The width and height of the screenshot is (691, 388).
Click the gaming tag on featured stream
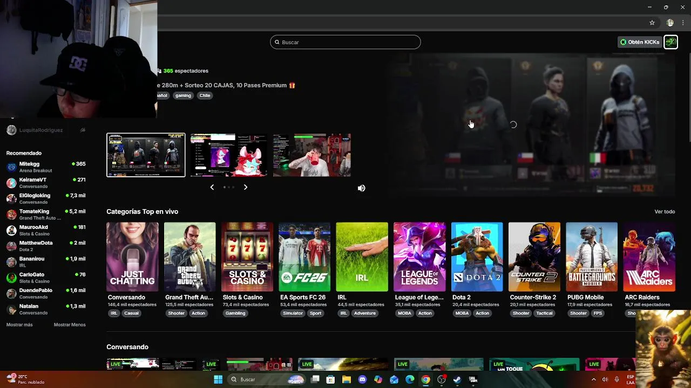click(183, 95)
